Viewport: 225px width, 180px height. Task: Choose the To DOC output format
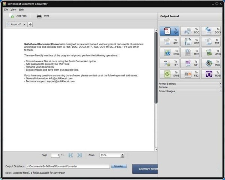pyautogui.click(x=190, y=31)
